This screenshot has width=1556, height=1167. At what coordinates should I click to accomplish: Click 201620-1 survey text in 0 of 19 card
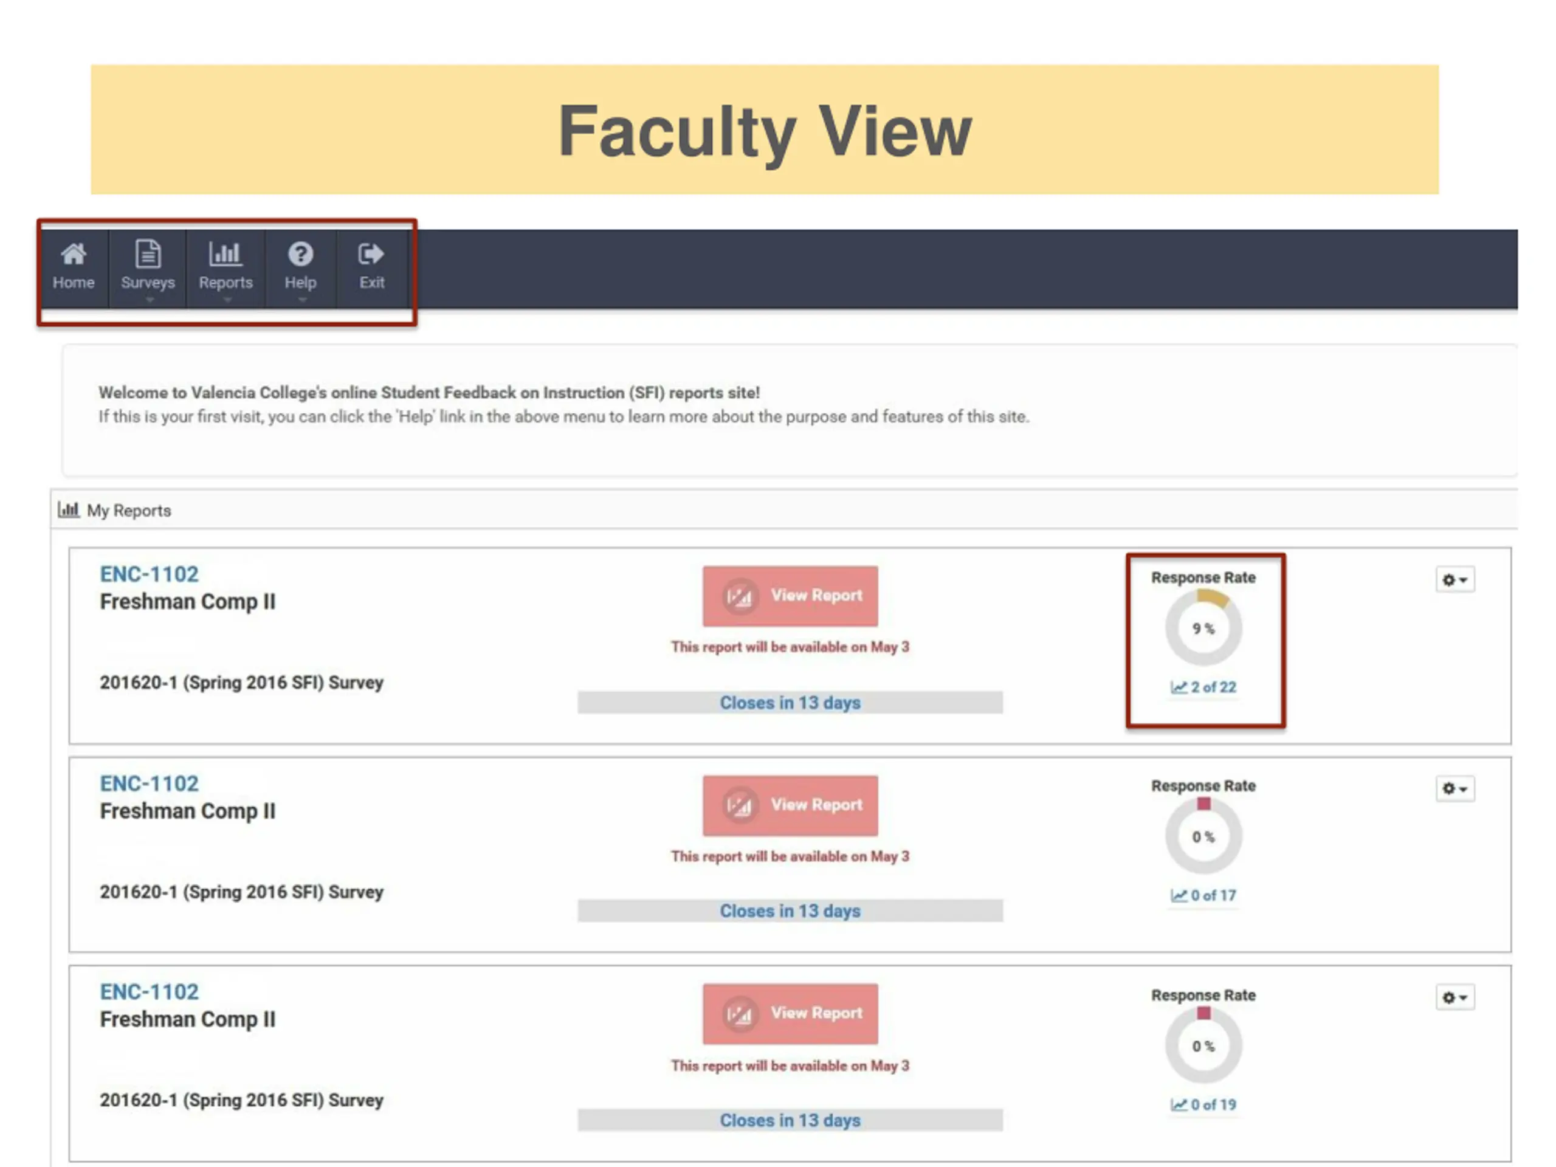point(242,1101)
